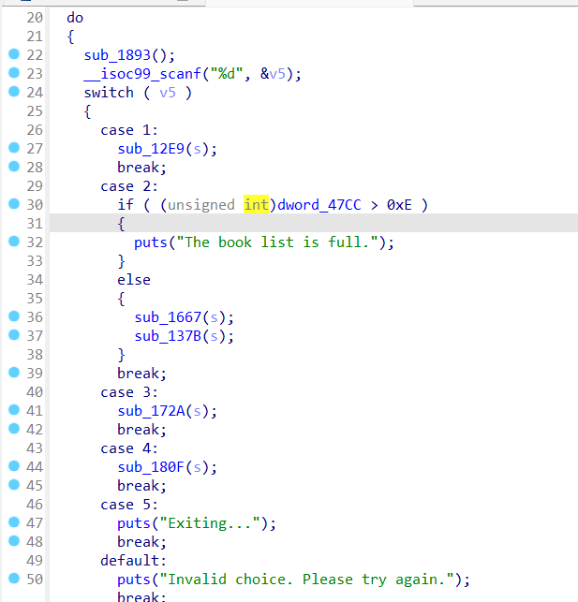Click the __isoc99_scanf function name

click(x=142, y=74)
